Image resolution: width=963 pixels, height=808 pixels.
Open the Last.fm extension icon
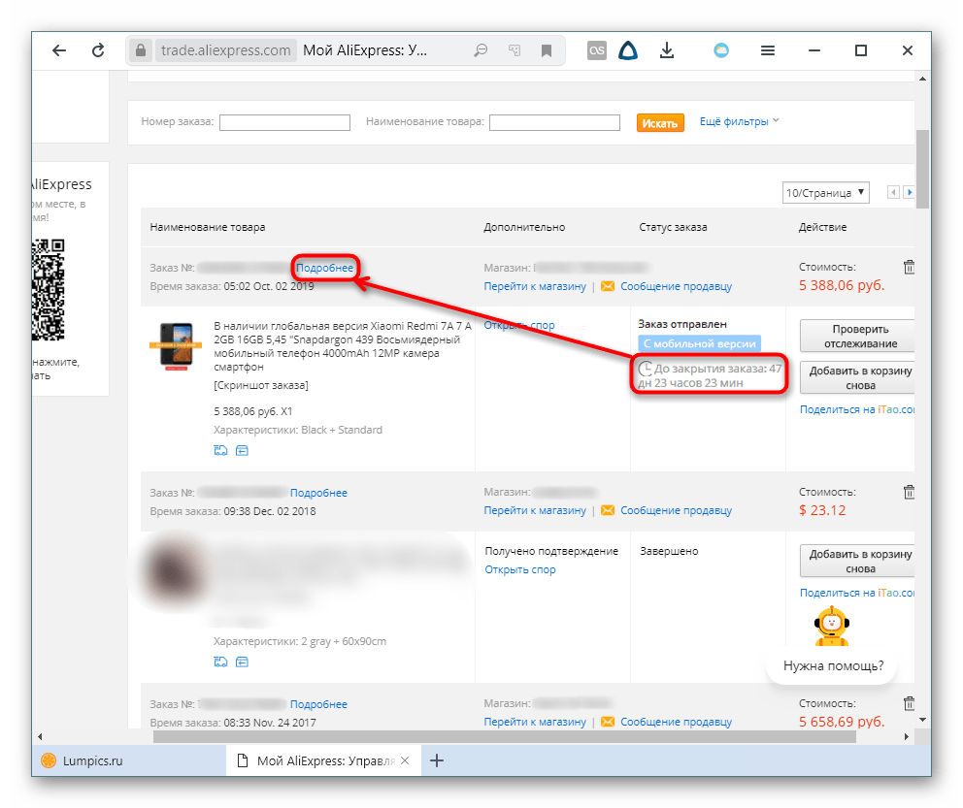[x=596, y=50]
